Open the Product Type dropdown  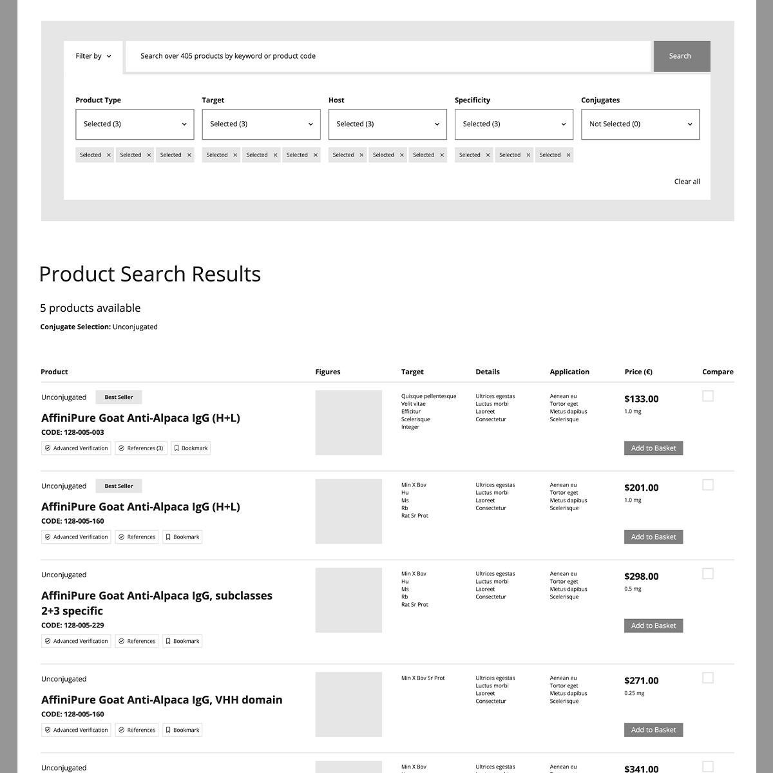click(135, 124)
